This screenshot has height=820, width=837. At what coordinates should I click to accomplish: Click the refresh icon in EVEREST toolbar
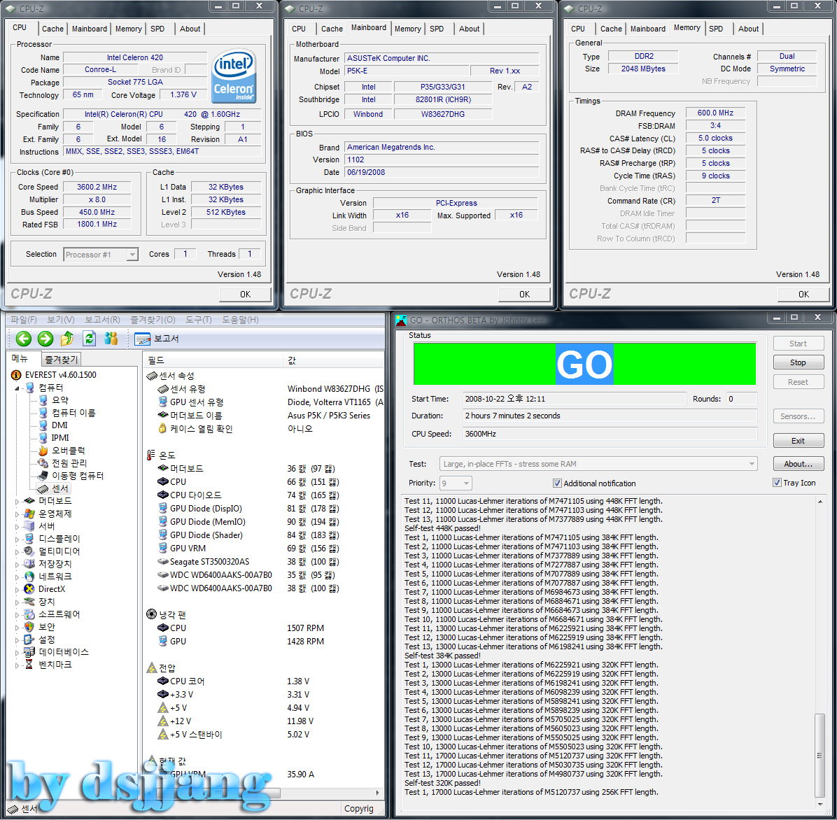pyautogui.click(x=89, y=338)
